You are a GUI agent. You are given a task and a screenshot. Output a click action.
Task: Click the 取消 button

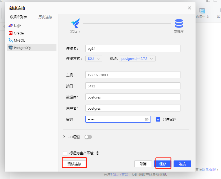(143, 164)
